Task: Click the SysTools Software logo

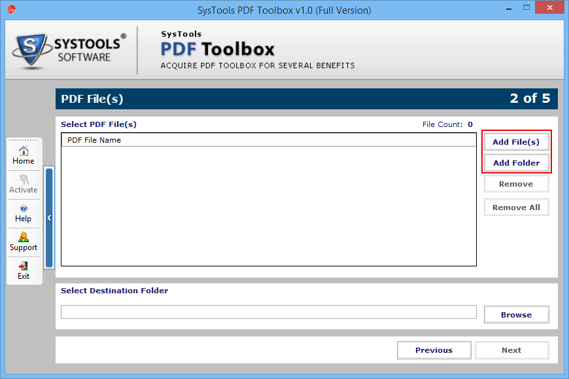Action: click(70, 50)
